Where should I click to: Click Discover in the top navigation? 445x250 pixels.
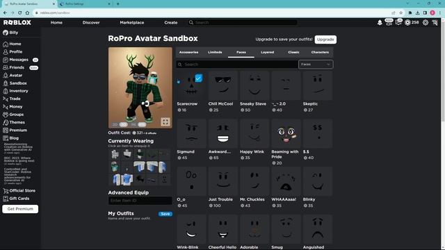tap(91, 22)
